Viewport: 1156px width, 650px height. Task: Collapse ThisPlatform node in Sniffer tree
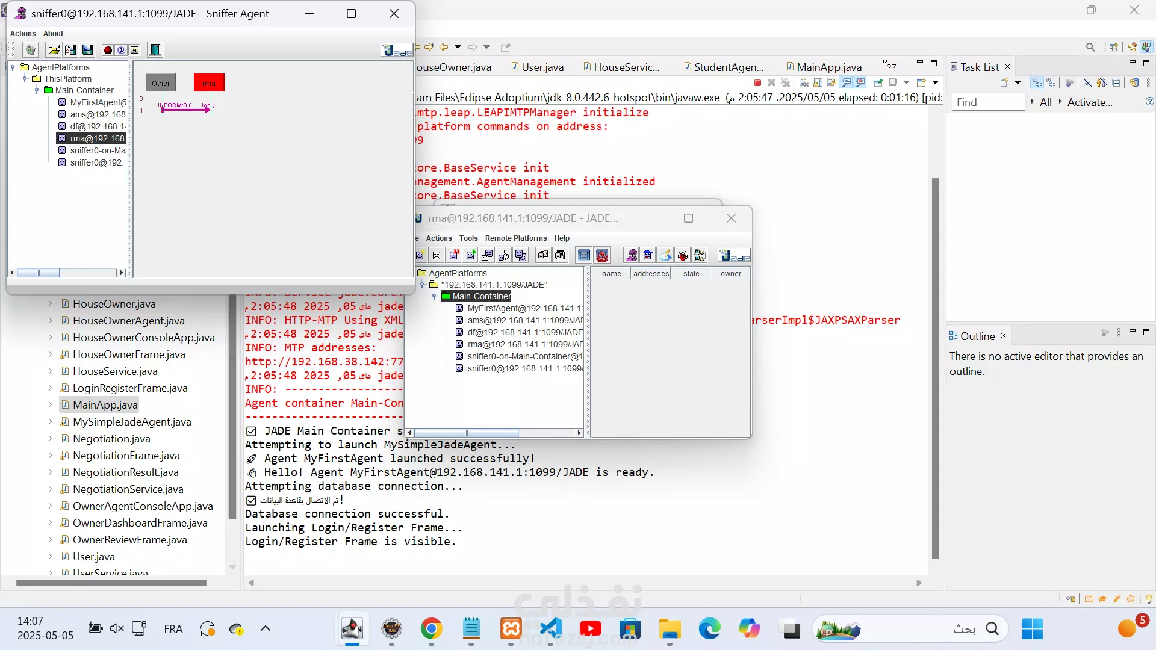tap(25, 79)
